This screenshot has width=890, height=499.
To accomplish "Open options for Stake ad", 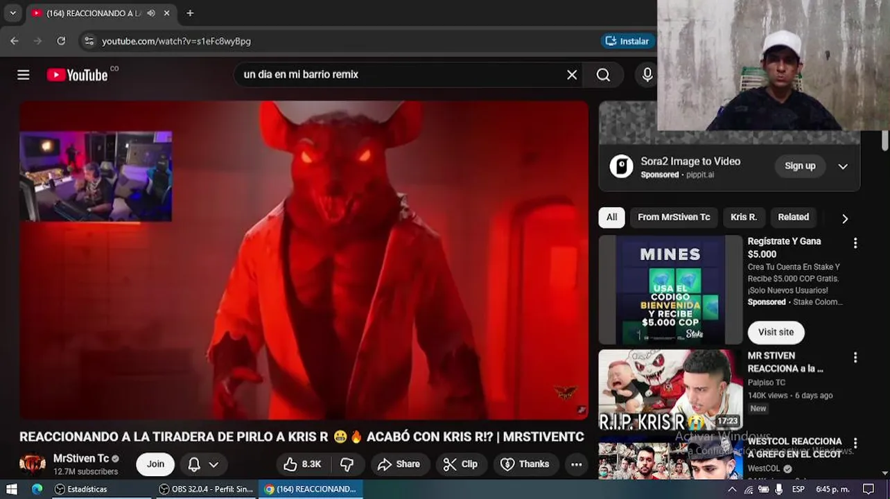I will [x=855, y=243].
